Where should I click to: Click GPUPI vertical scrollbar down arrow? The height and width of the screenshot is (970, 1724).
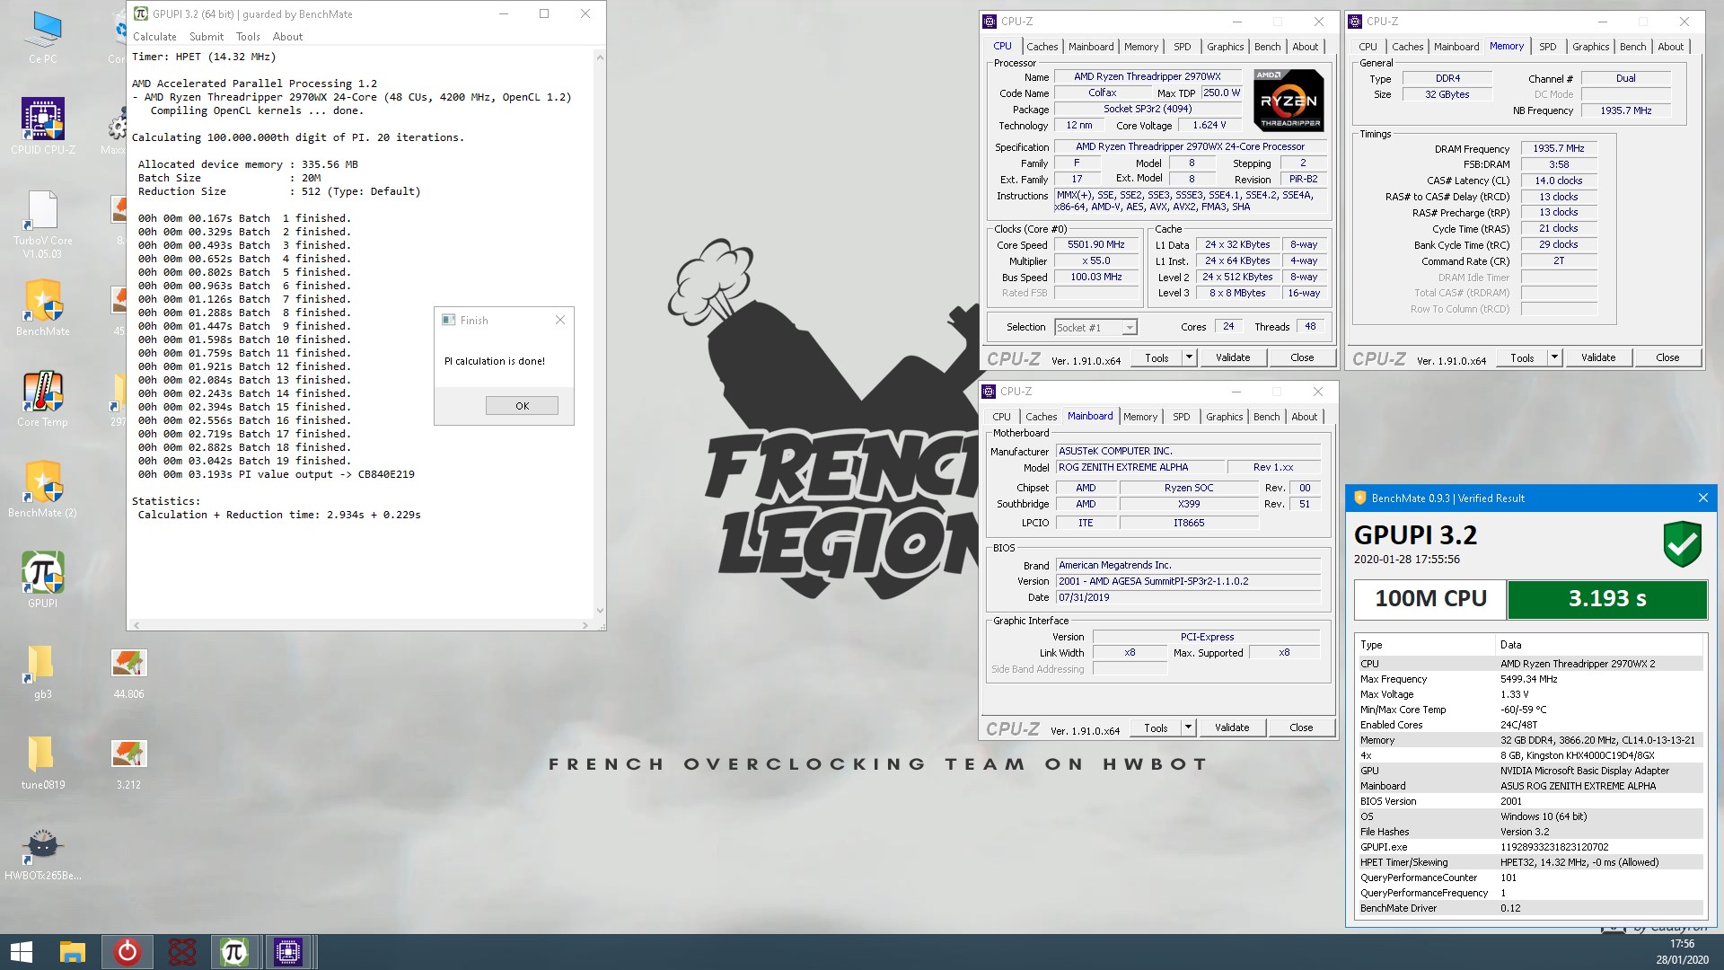[600, 611]
